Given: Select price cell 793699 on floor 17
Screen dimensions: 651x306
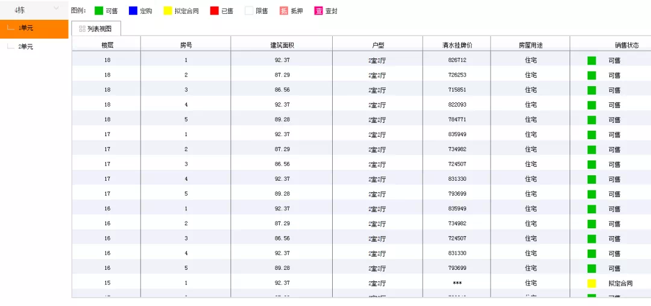Looking at the screenshot, I should click(457, 193).
